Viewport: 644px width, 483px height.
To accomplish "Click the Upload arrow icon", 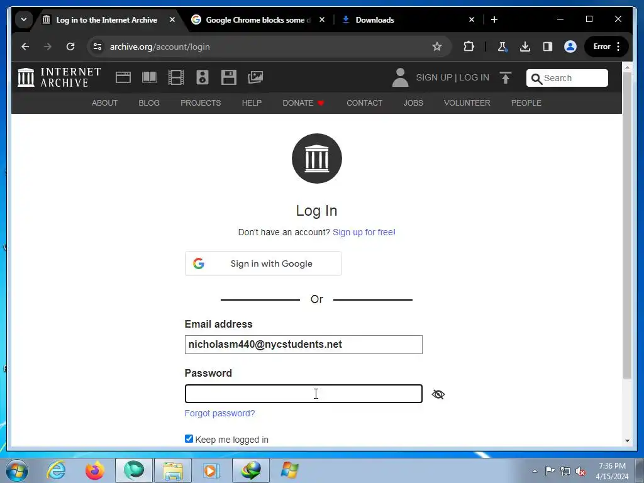I will 506,77.
